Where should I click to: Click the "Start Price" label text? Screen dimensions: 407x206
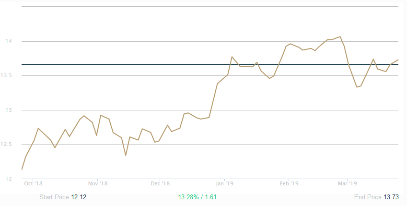click(x=54, y=197)
